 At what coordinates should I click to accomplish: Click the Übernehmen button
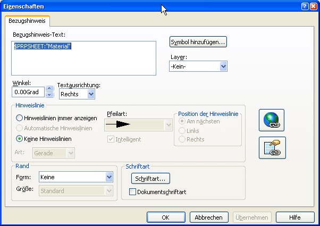tap(252, 217)
